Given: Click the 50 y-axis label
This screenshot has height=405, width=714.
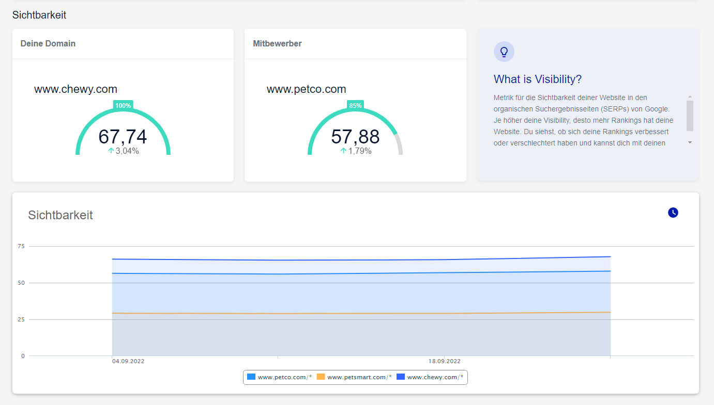Looking at the screenshot, I should pyautogui.click(x=21, y=283).
